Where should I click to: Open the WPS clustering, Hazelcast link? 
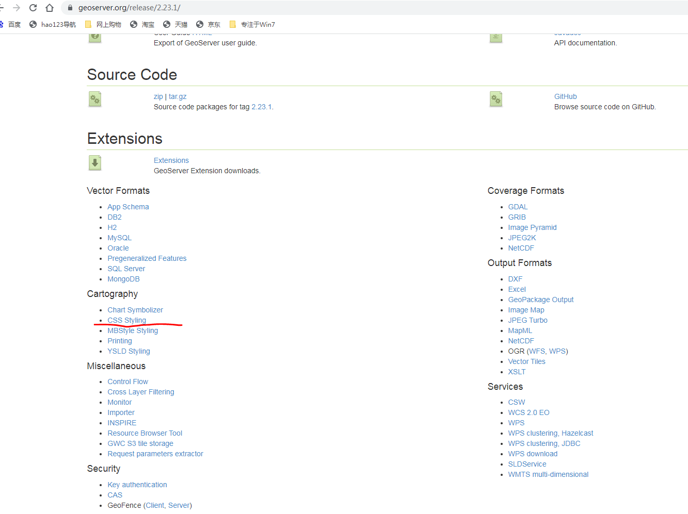[x=551, y=433]
